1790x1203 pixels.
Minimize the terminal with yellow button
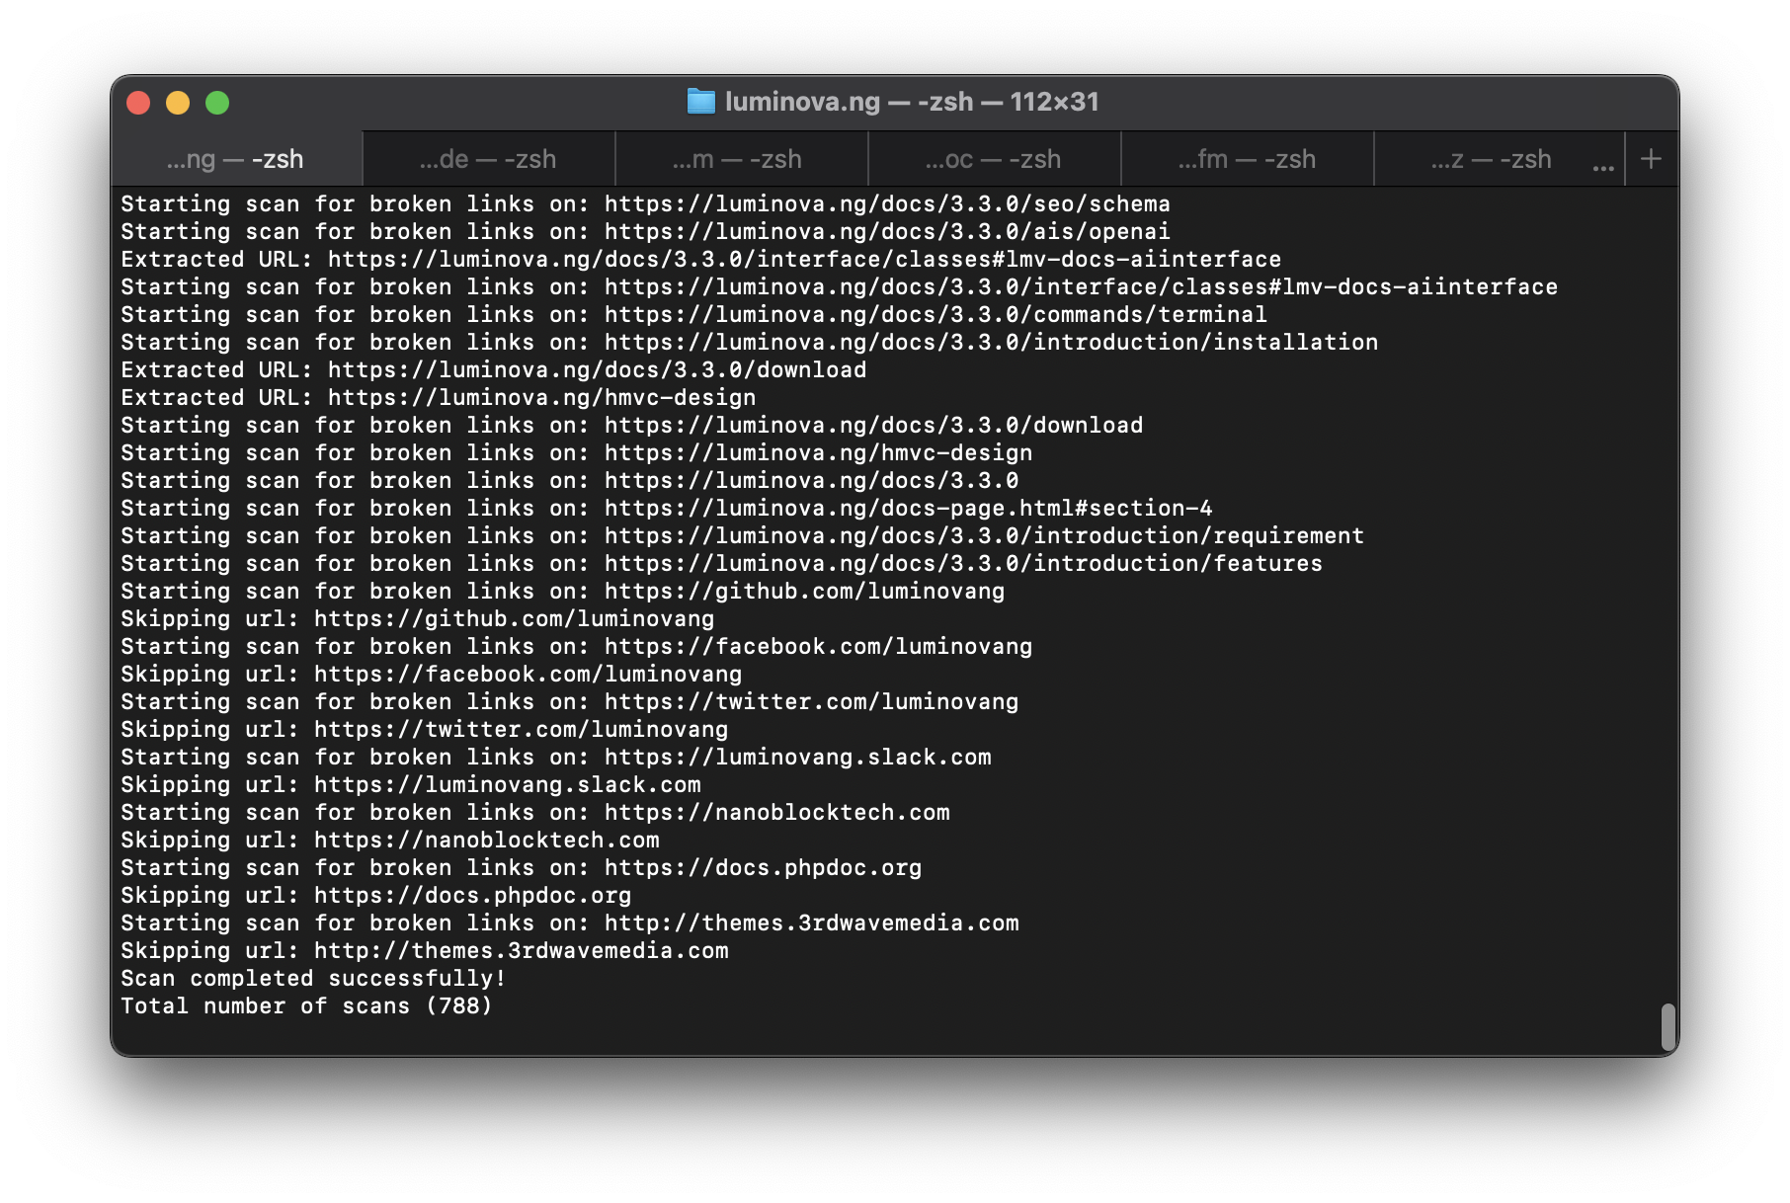pyautogui.click(x=178, y=103)
